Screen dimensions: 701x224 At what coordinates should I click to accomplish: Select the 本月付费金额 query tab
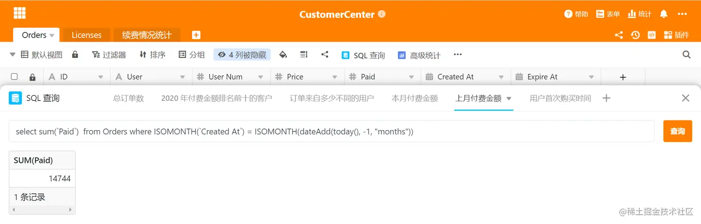(414, 98)
